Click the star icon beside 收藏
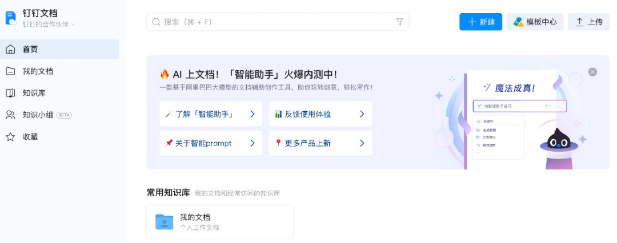Viewport: 617px width, 243px height. click(x=11, y=137)
